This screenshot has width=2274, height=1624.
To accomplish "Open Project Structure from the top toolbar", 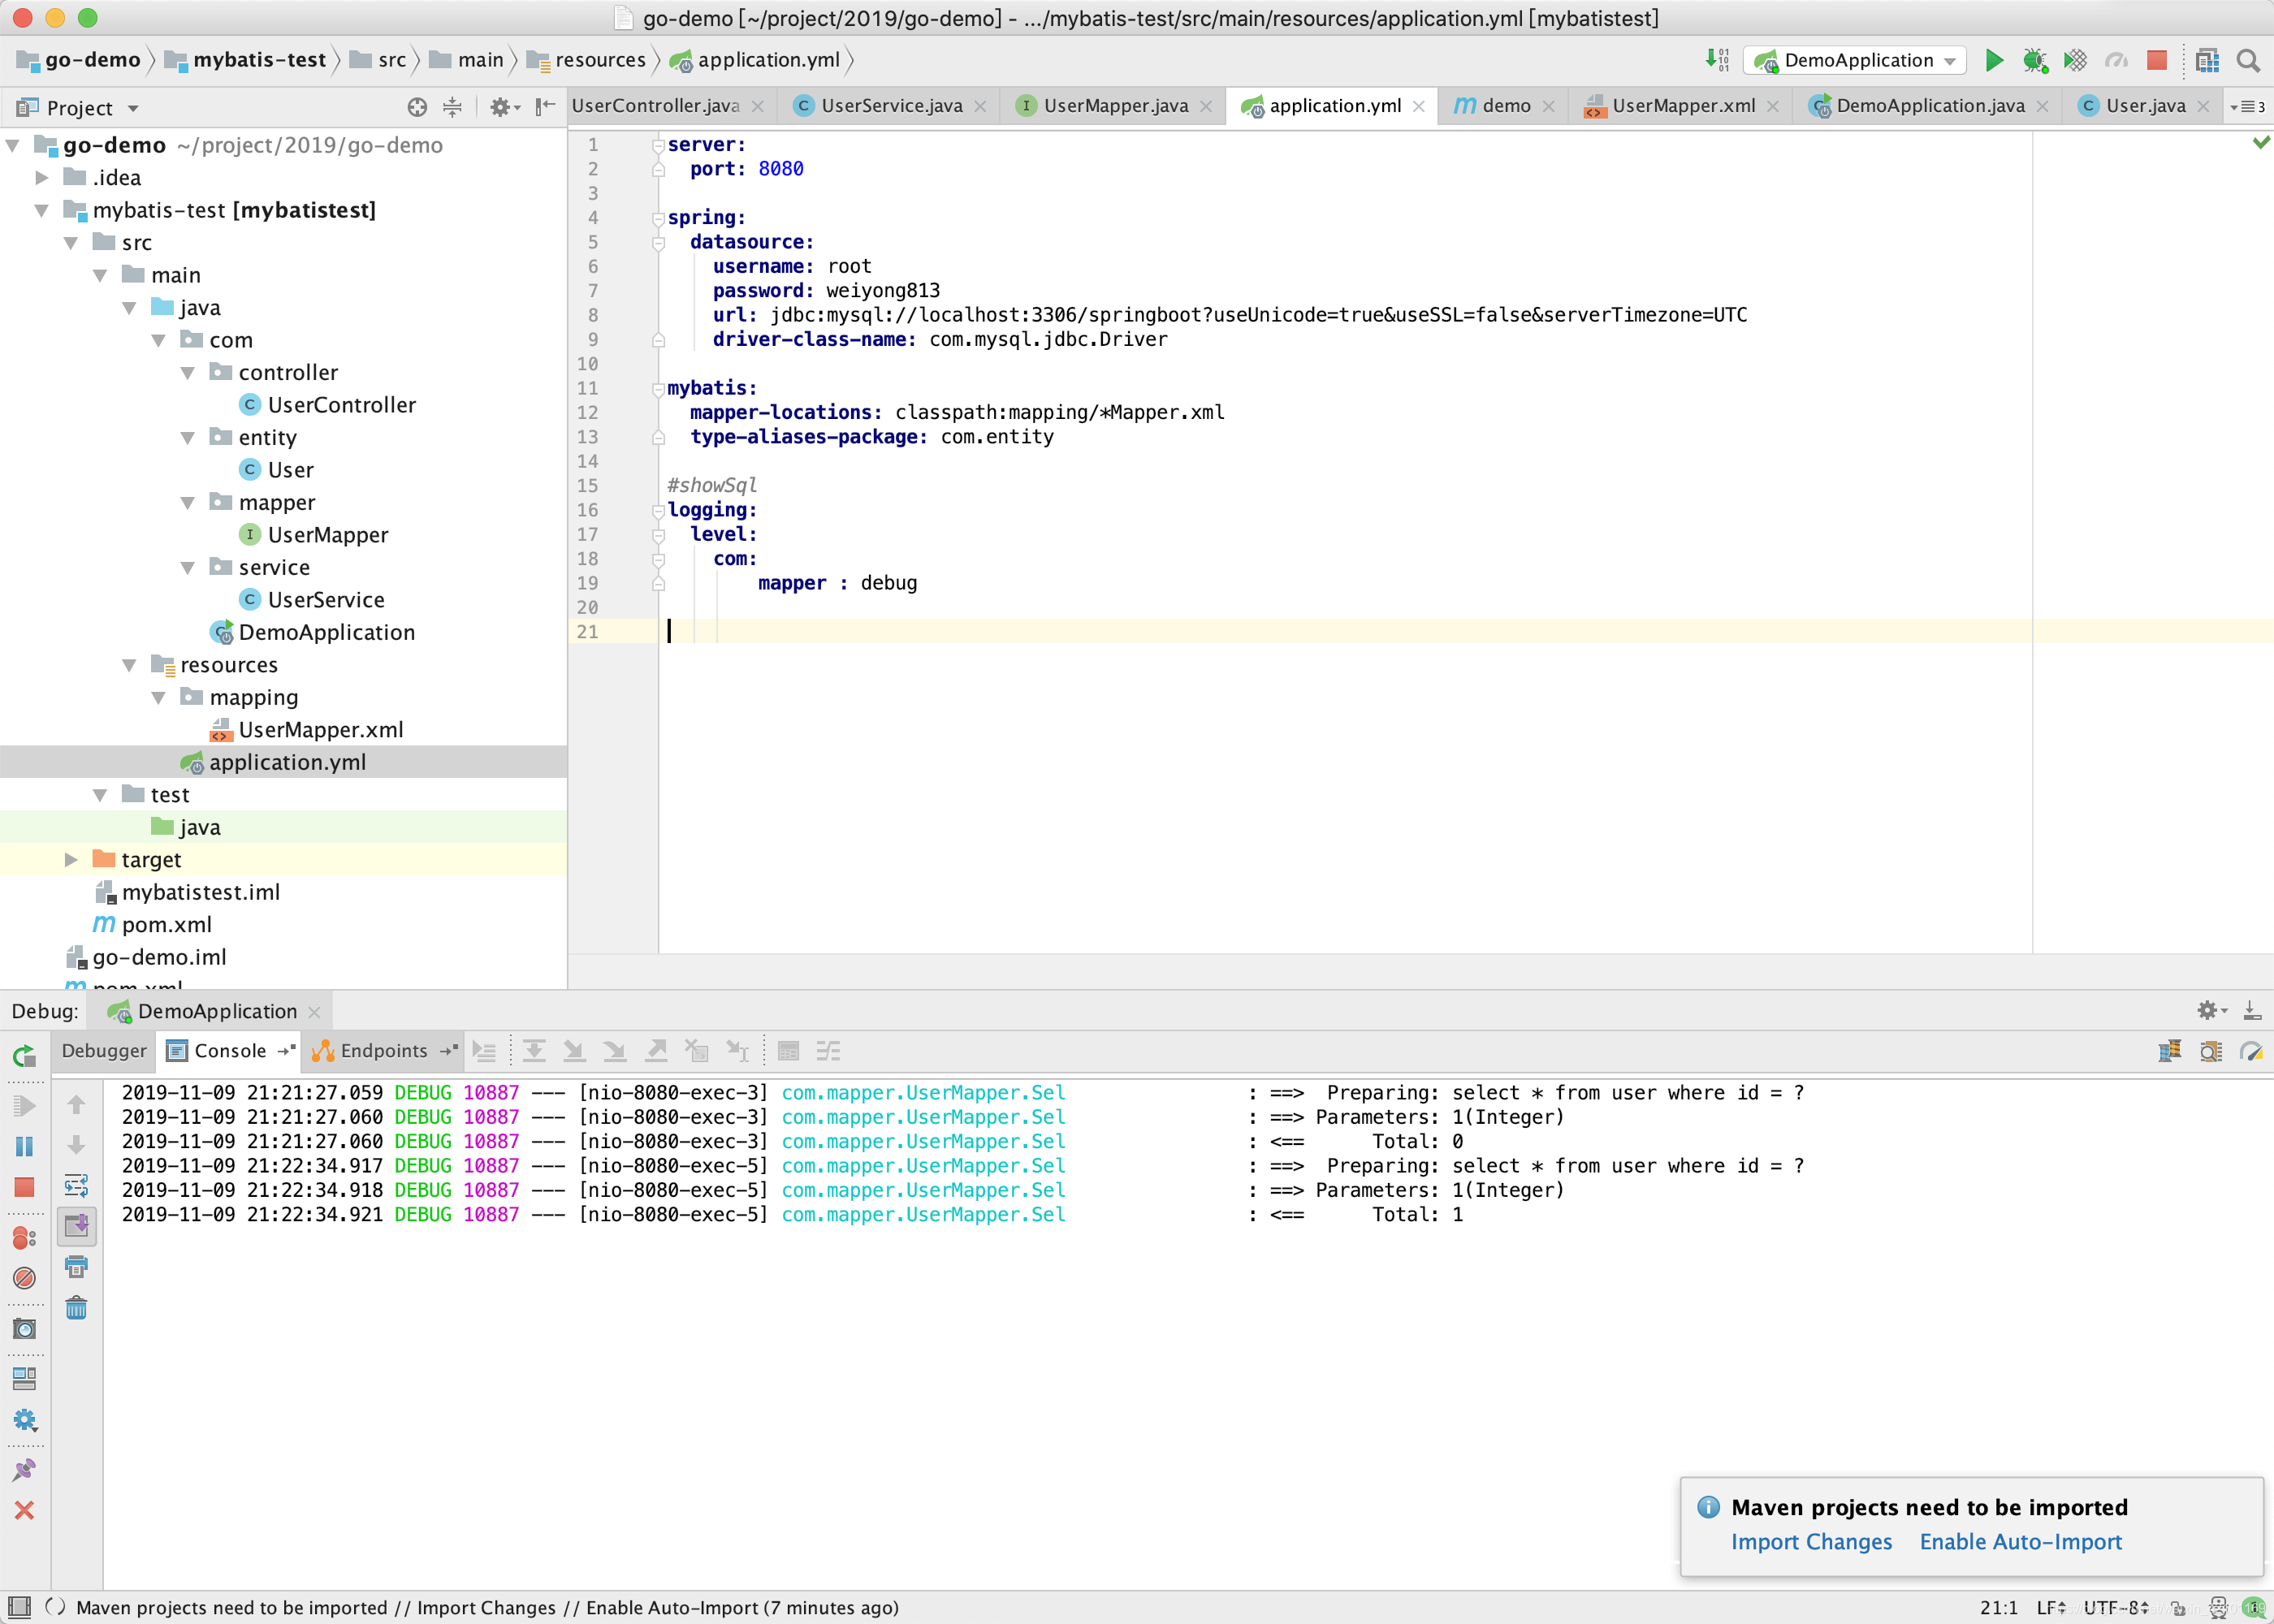I will coord(2207,60).
